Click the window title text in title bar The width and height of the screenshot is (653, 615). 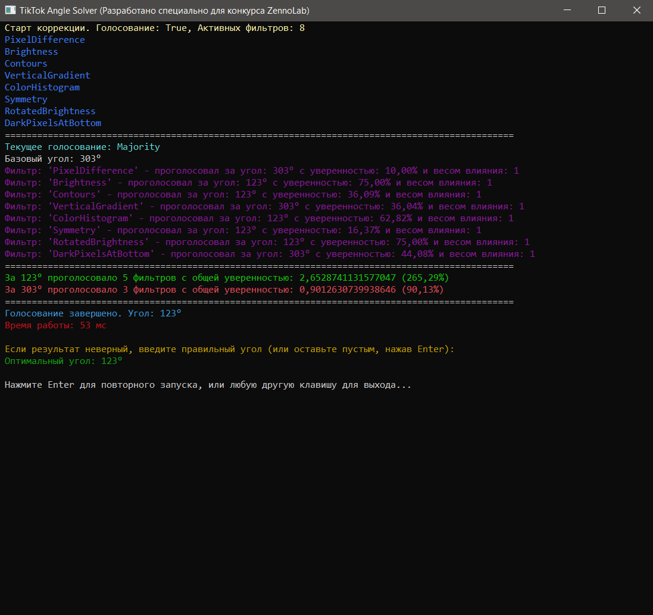164,11
